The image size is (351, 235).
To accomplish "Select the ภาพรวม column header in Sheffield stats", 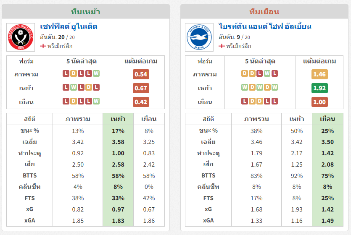I will pos(78,119).
